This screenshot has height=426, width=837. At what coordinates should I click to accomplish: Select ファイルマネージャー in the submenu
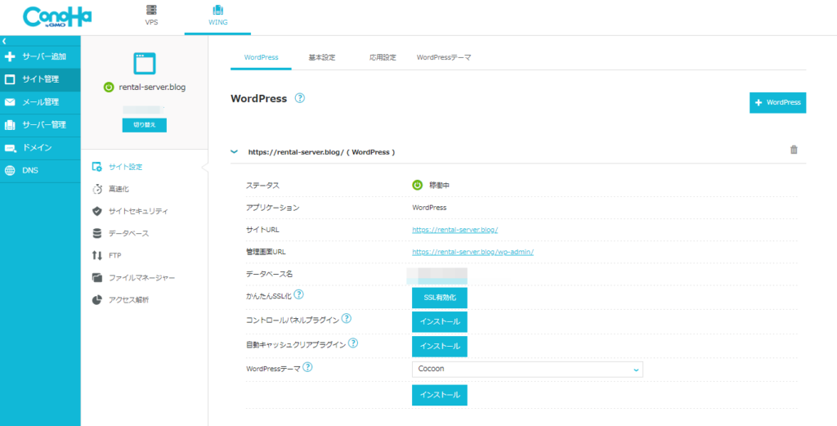pos(141,278)
